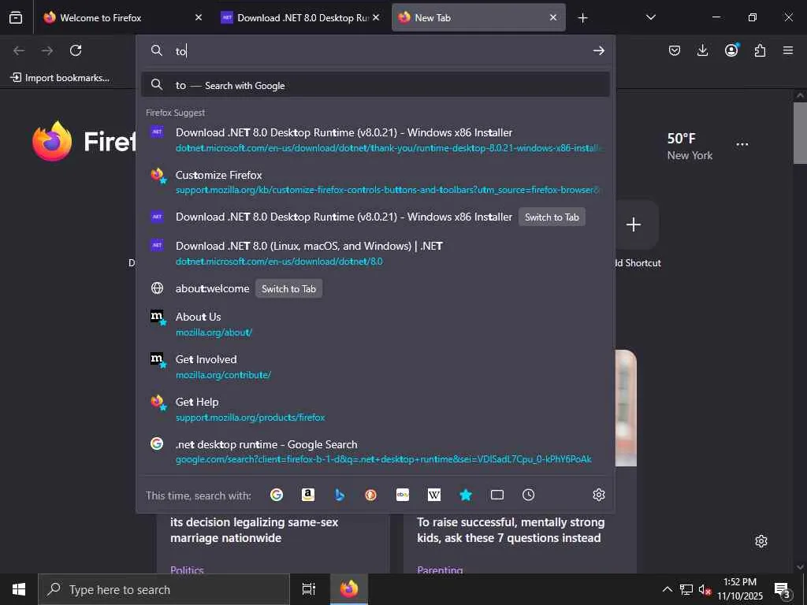The width and height of the screenshot is (807, 605).
Task: Search only open Tabs icon
Action: [x=497, y=495]
